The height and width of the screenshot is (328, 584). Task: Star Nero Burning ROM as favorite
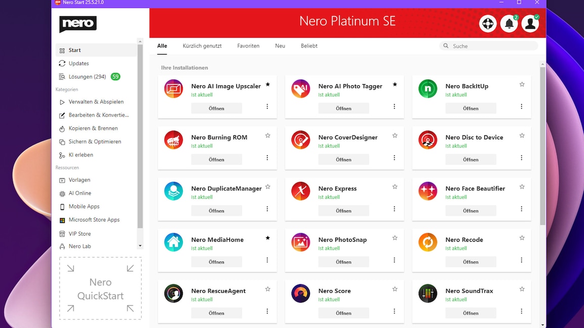(x=268, y=135)
